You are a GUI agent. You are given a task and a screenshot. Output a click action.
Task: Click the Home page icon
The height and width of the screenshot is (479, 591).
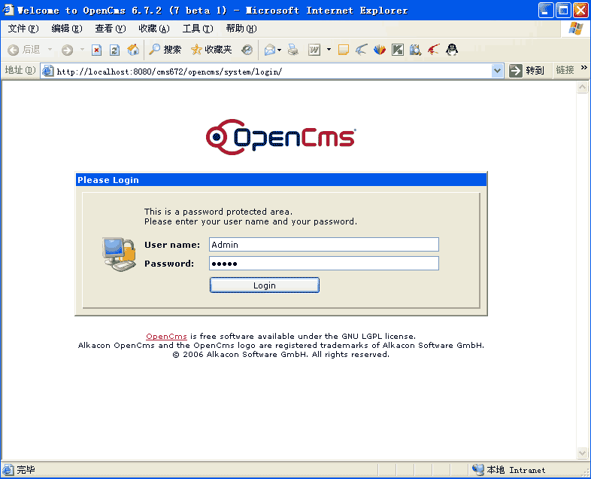point(132,50)
